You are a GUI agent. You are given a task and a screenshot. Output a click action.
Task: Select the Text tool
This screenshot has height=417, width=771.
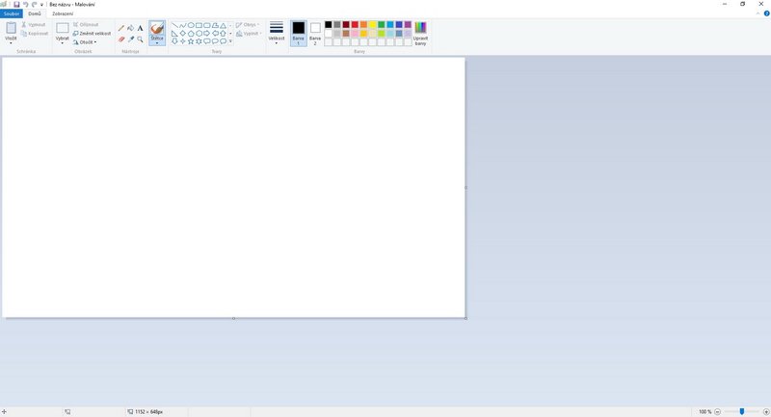140,28
